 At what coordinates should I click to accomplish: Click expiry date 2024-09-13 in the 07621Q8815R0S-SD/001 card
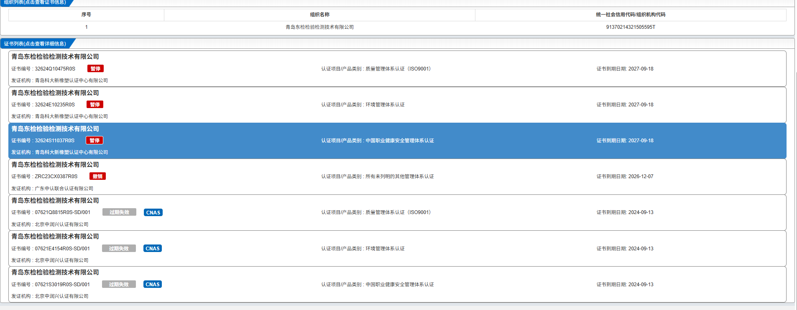coord(641,212)
